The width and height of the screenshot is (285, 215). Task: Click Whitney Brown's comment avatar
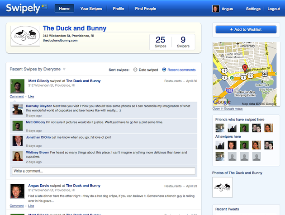[x=18, y=156]
